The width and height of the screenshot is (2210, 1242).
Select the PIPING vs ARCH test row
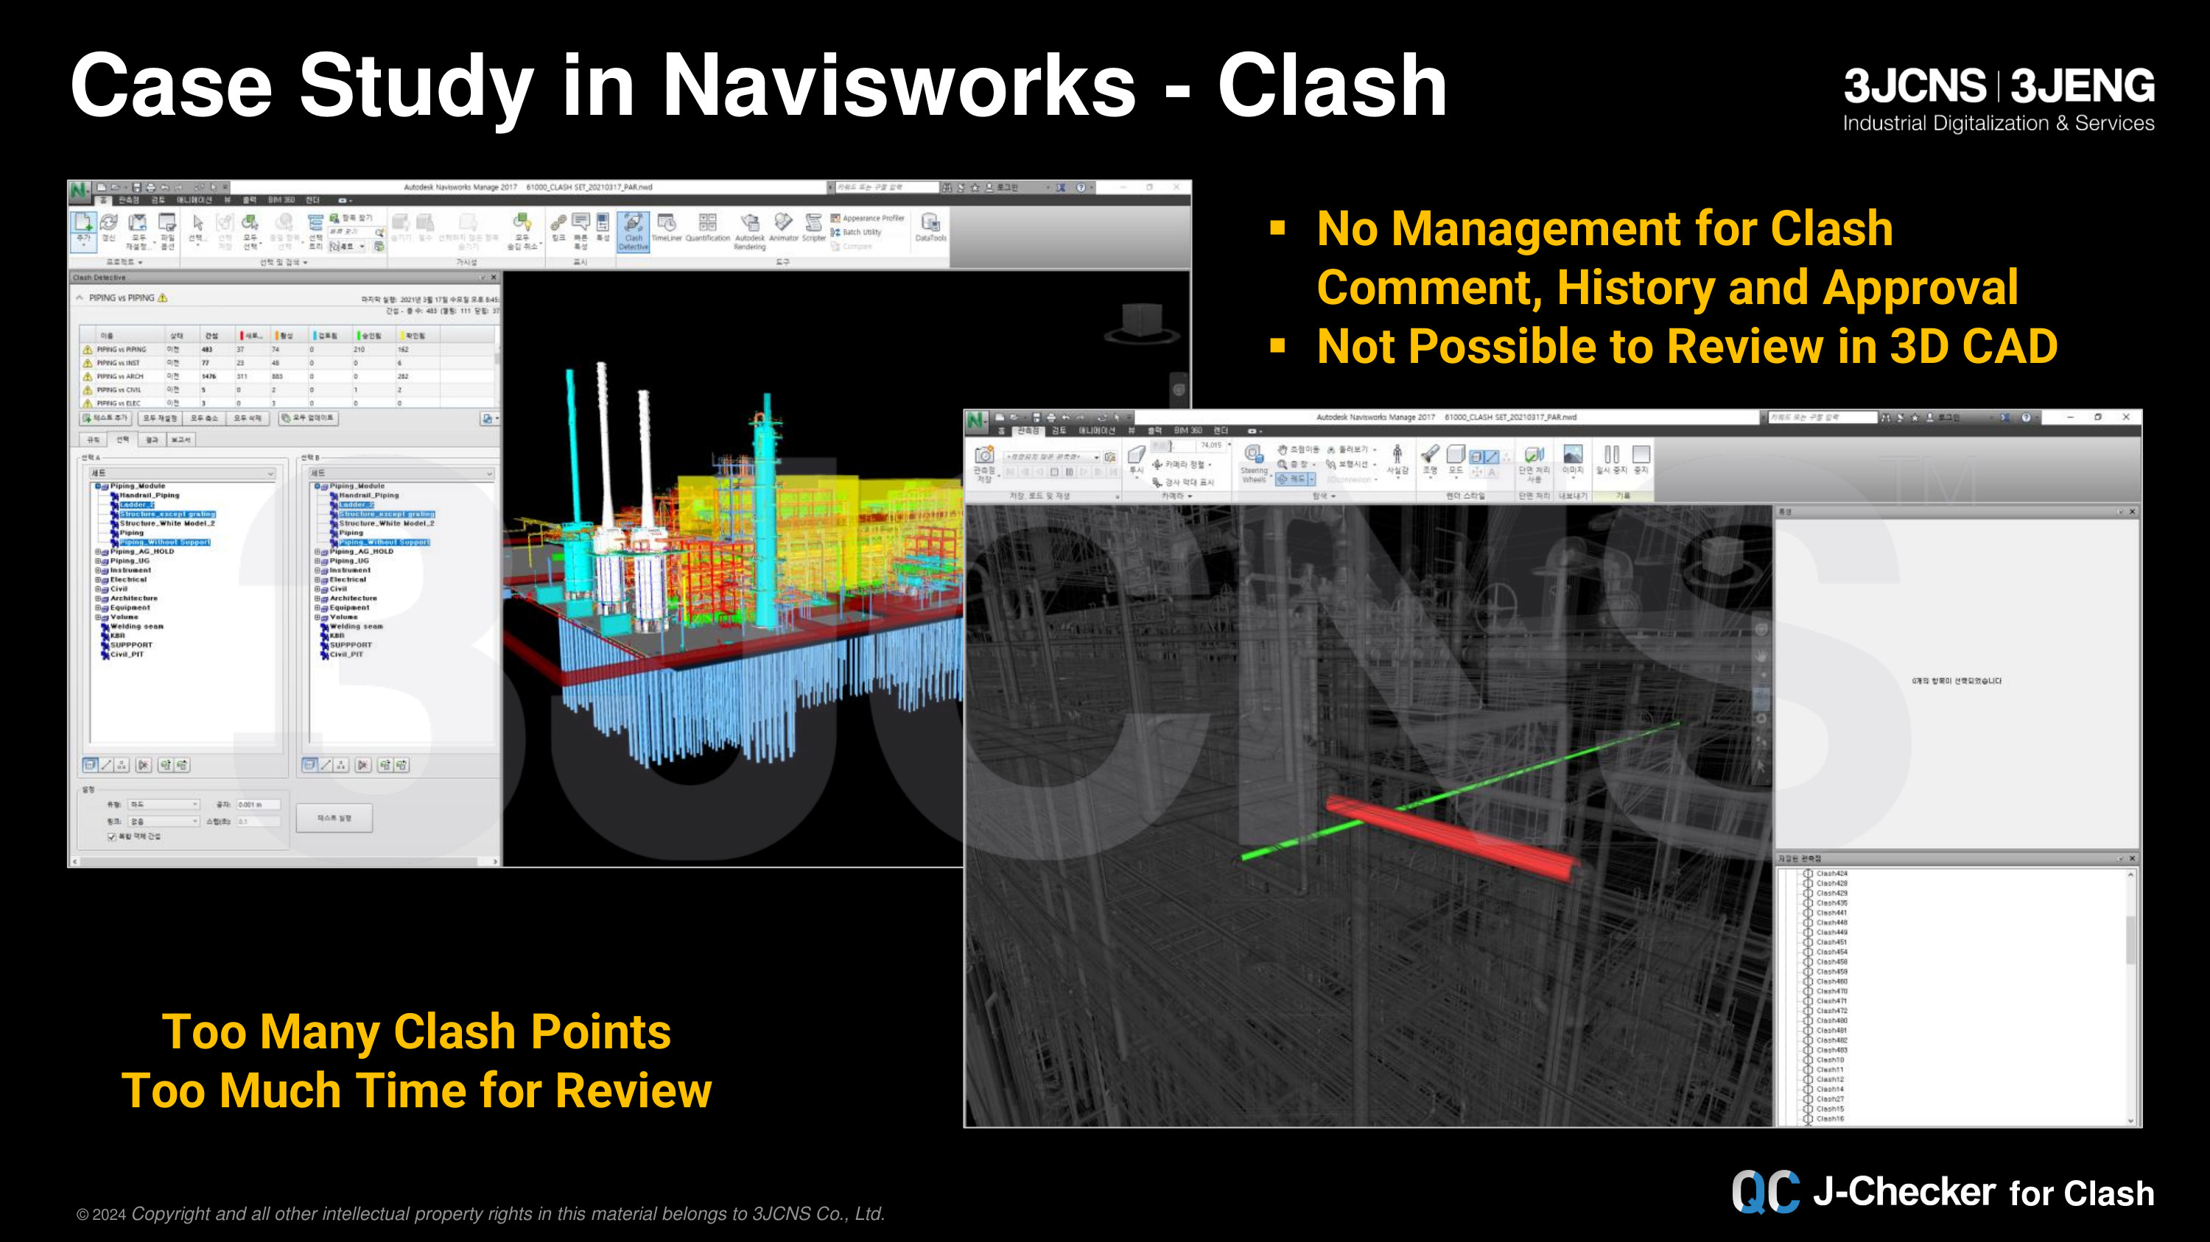(x=287, y=376)
